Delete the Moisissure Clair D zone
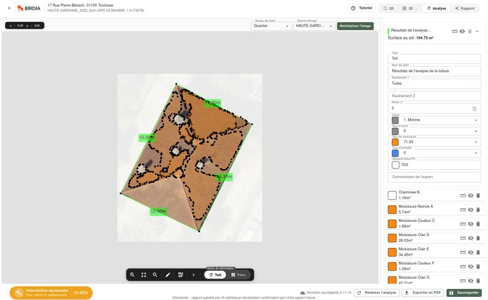This screenshot has height=300, width=488. [478, 238]
